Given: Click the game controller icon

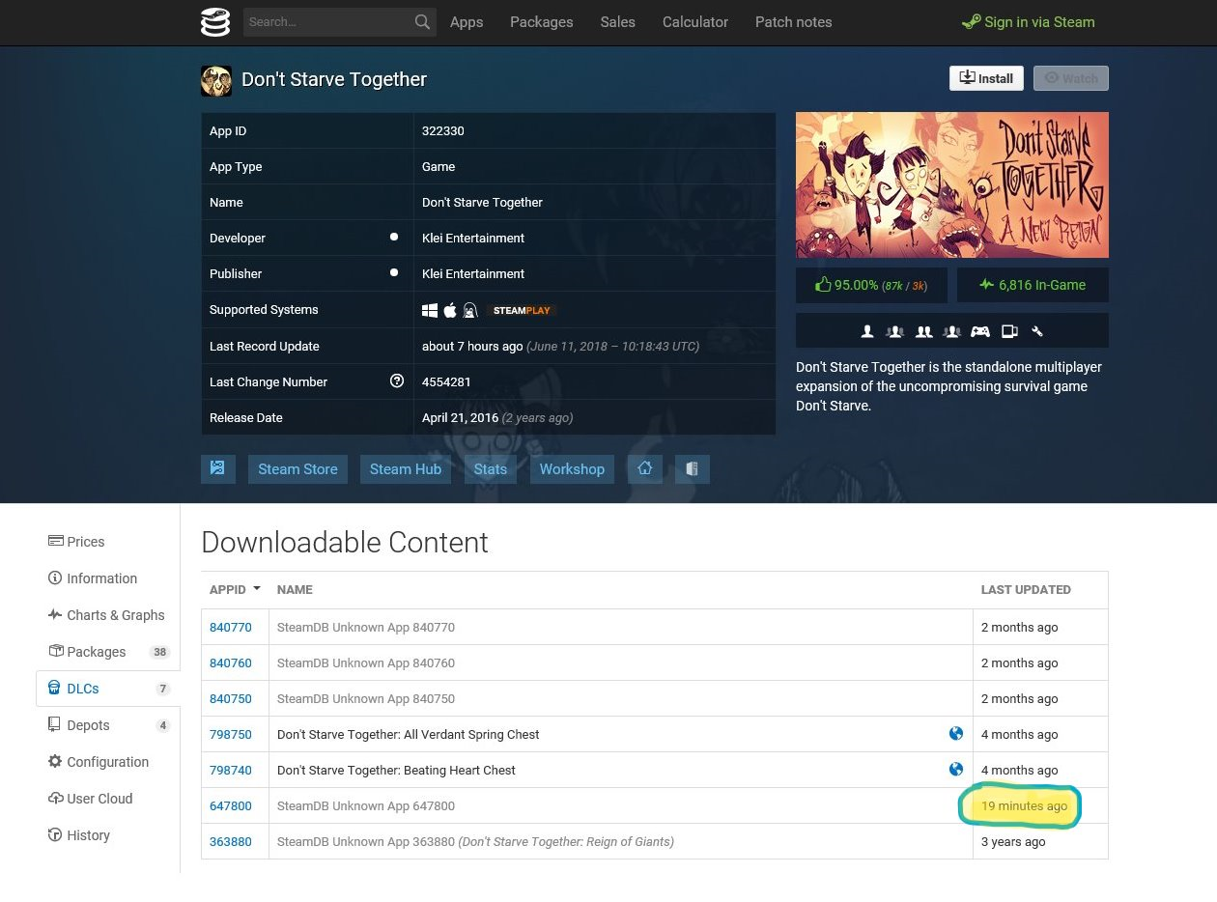Looking at the screenshot, I should click(x=979, y=331).
